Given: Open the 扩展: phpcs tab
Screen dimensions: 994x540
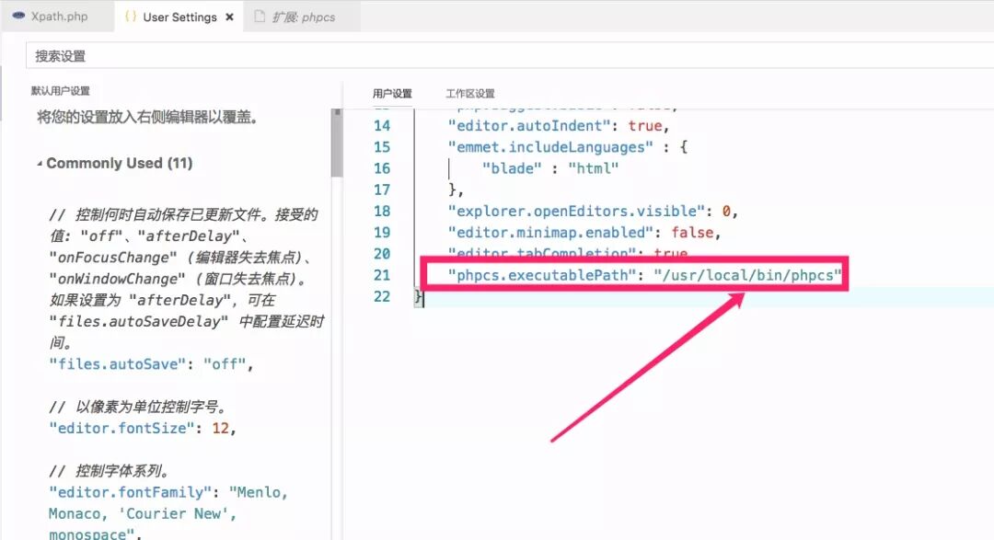Looking at the screenshot, I should click(x=304, y=16).
